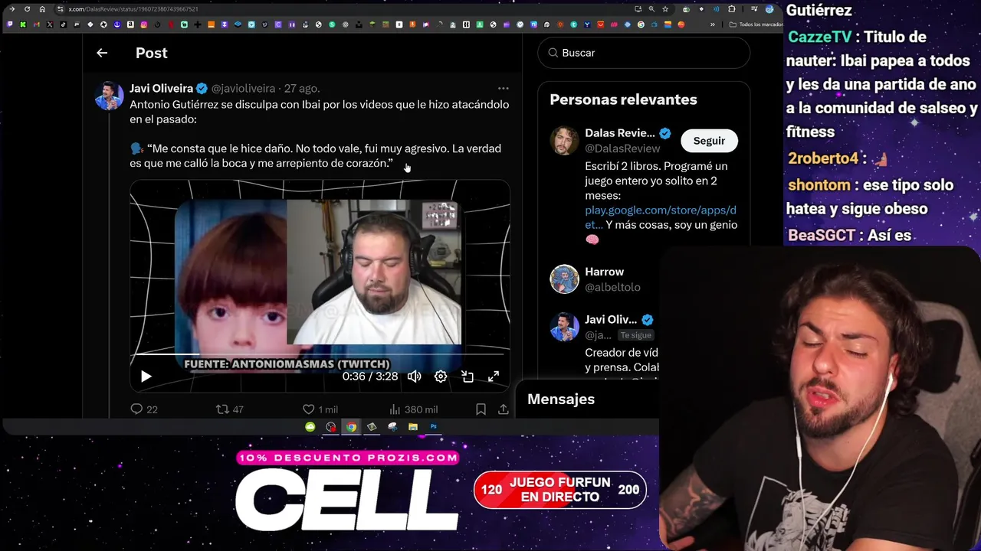Open the browser home page icon
The height and width of the screenshot is (551, 981).
[42, 9]
